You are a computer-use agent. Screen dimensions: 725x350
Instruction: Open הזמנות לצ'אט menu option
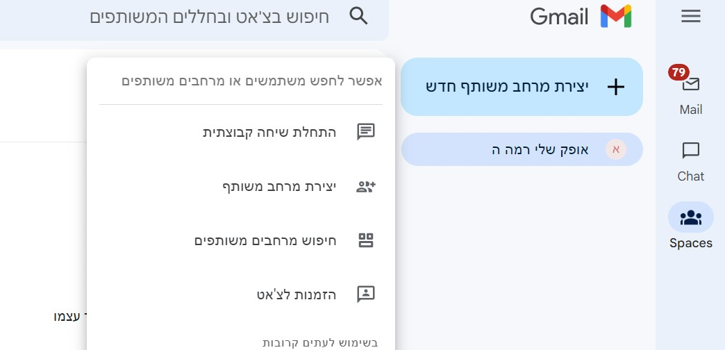(296, 294)
